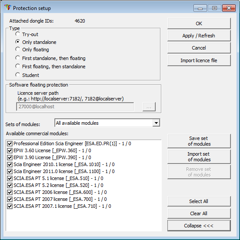Toggle SCIA.ESA PT 2007.1 license checkbox

click(x=10, y=207)
